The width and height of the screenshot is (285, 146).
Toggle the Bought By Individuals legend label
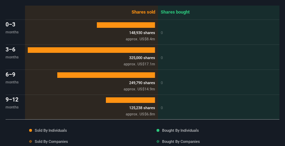pos(180,130)
